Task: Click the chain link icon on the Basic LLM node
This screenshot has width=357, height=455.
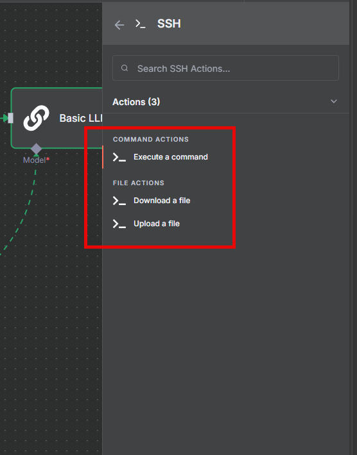Action: [37, 118]
